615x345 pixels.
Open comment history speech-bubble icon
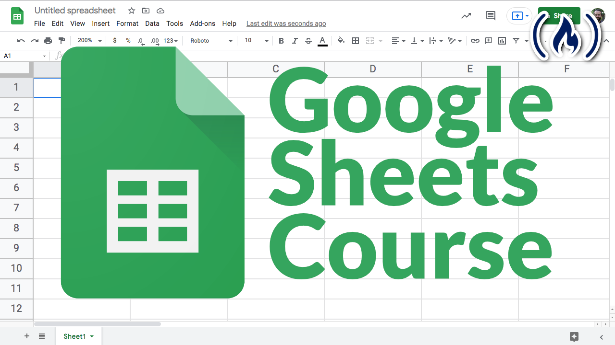[491, 15]
